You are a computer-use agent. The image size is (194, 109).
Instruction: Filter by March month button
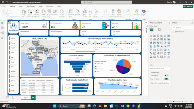point(13,48)
